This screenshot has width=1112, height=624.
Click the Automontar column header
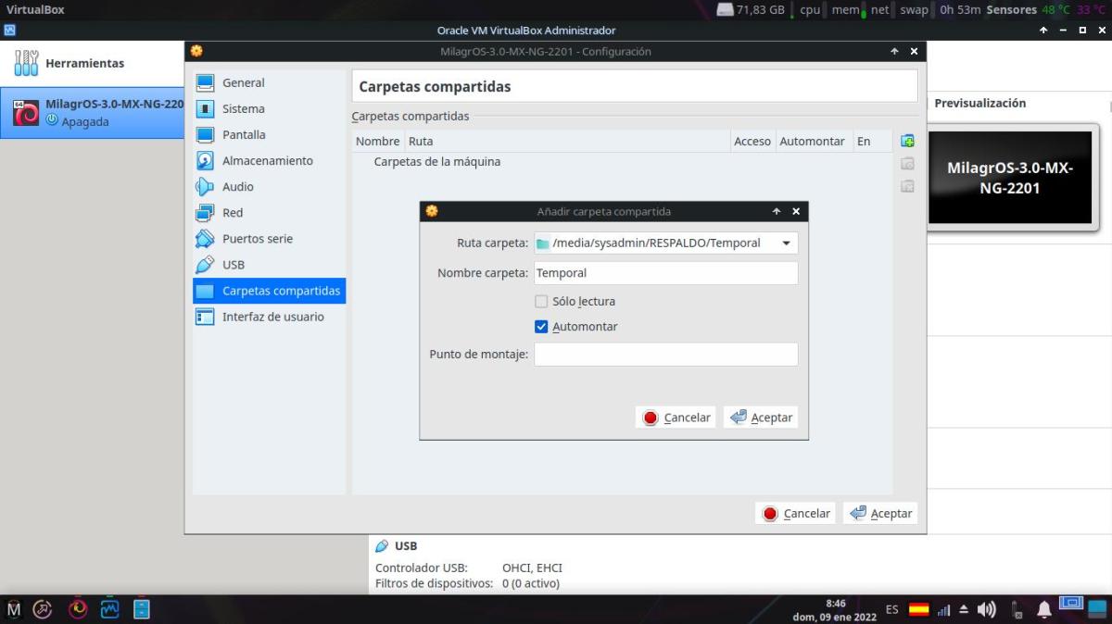coord(812,142)
